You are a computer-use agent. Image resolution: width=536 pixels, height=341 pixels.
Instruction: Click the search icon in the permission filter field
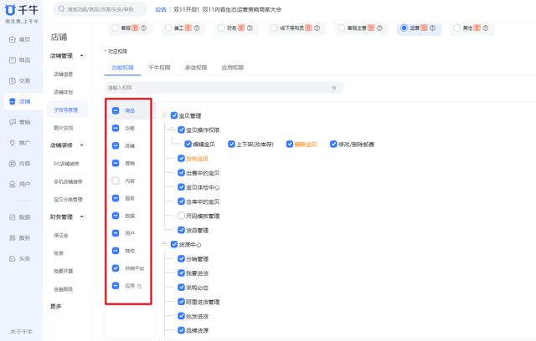pyautogui.click(x=334, y=88)
